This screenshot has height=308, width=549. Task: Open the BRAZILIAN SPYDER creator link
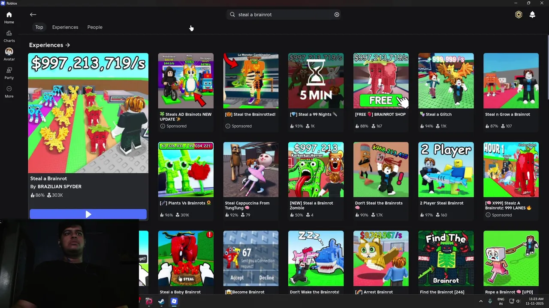tap(59, 187)
